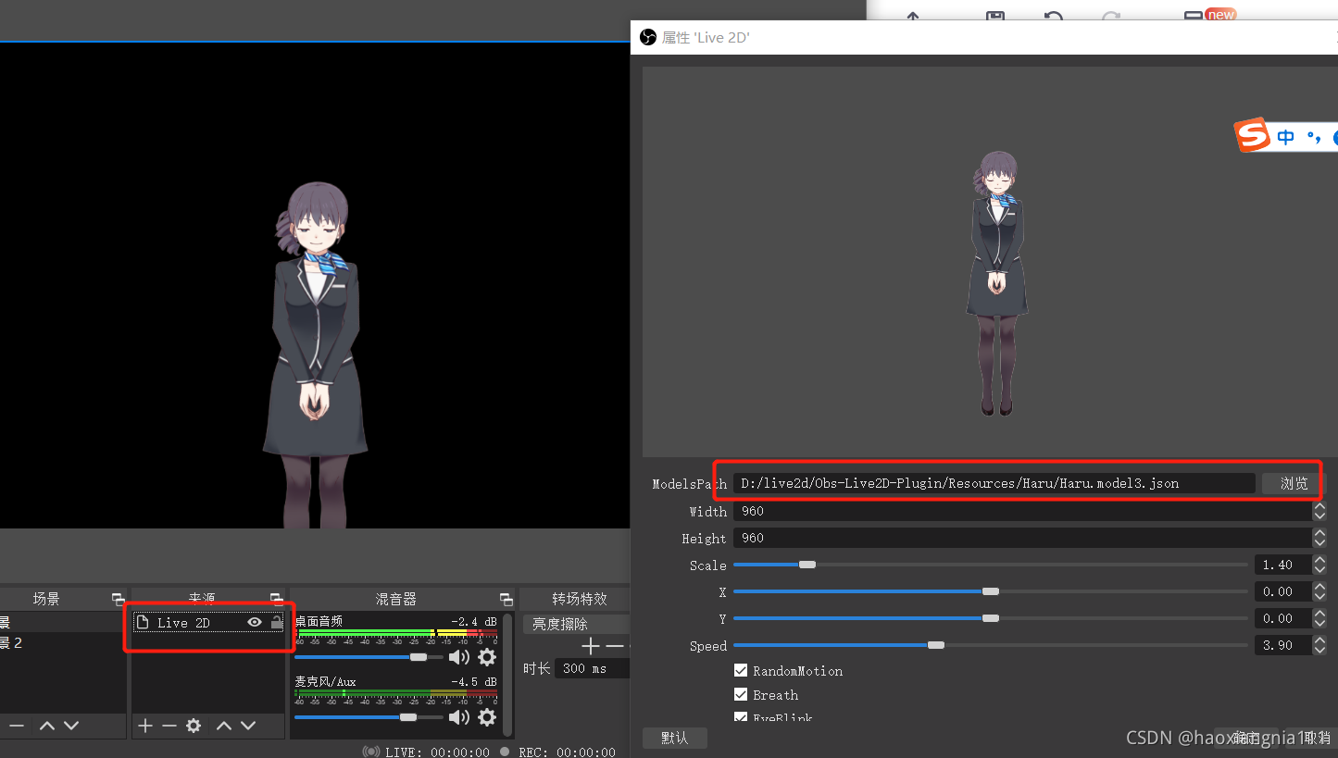Screen dimensions: 1338x758
Task: Toggle the Sogou 中 language indicator
Action: point(1285,138)
